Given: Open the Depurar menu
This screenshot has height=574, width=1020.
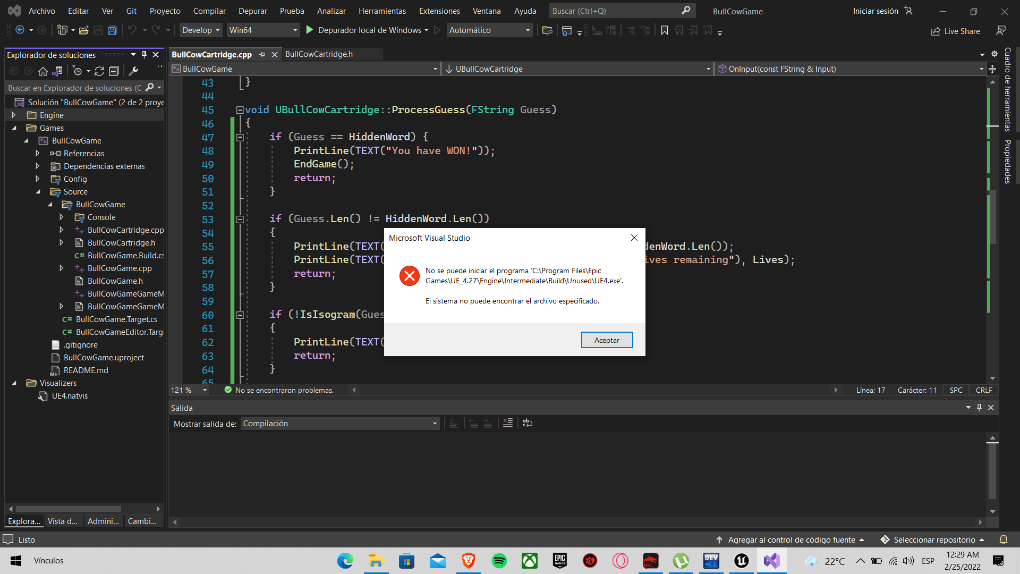Looking at the screenshot, I should (253, 11).
